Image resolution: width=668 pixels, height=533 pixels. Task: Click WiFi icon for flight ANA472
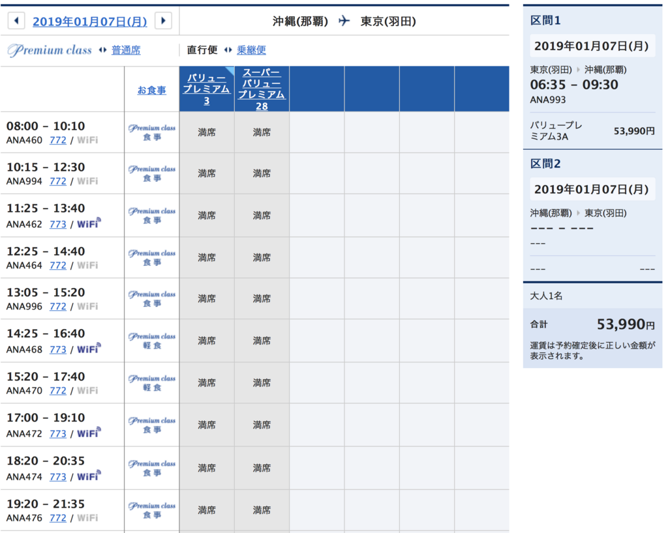[89, 433]
